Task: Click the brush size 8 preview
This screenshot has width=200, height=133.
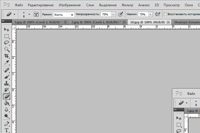Action: tap(24, 15)
